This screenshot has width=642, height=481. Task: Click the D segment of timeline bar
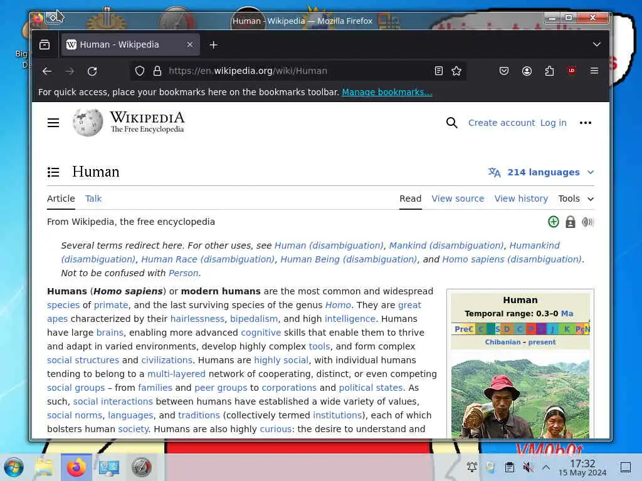[507, 329]
